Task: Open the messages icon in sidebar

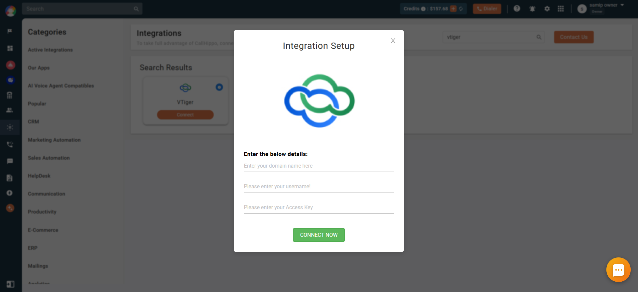Action: click(10, 161)
